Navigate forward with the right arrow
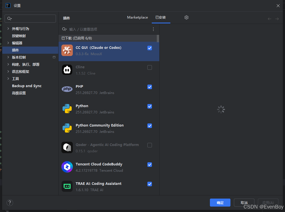Image resolution: width=285 pixels, height=212 pixels. tap(277, 19)
